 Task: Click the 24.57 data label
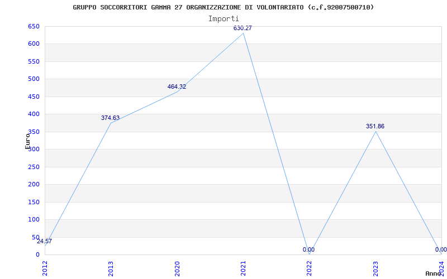44,241
